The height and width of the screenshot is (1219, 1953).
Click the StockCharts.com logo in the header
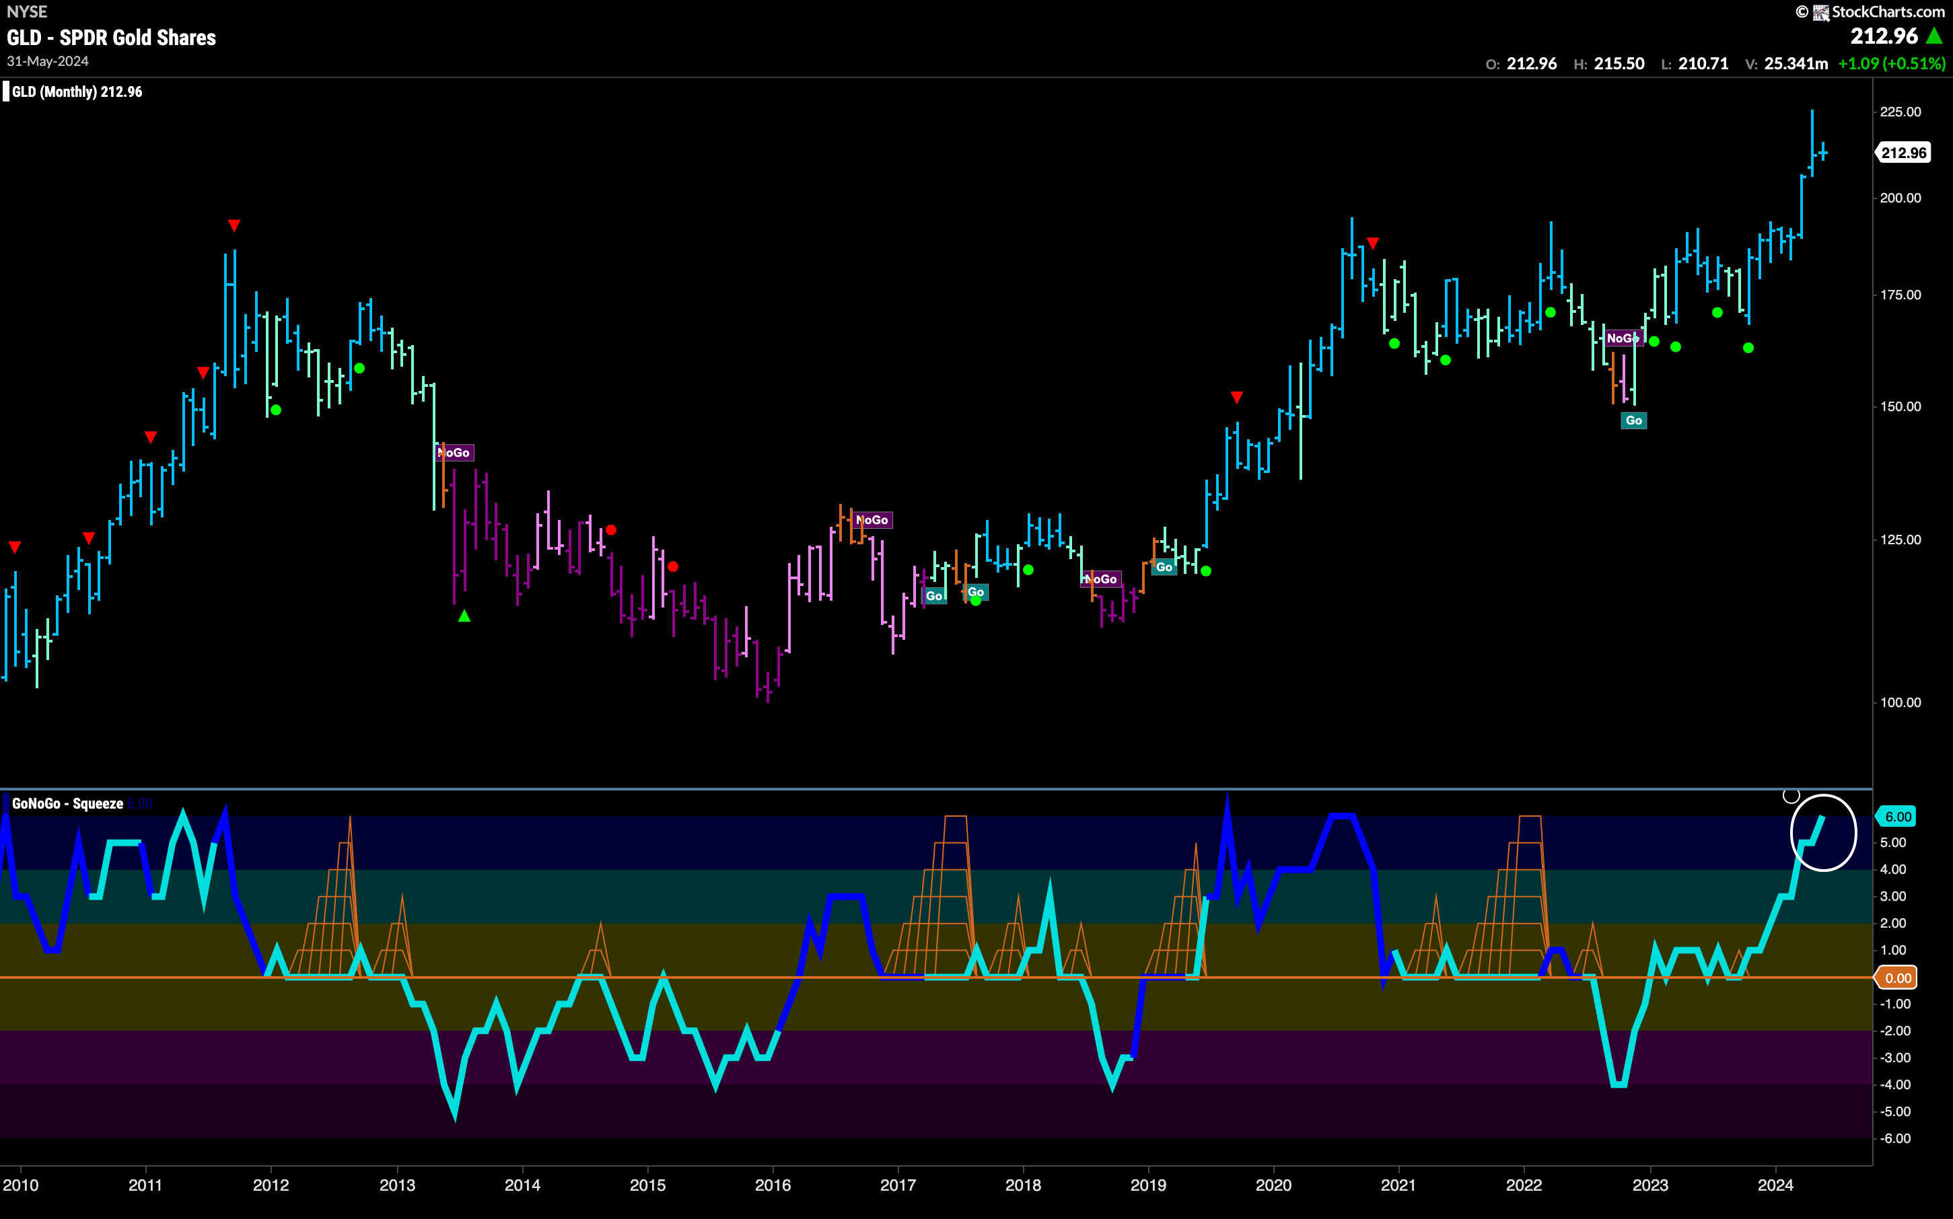(1871, 11)
